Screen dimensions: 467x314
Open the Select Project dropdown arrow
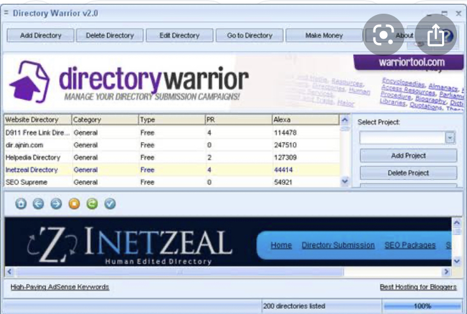[450, 138]
